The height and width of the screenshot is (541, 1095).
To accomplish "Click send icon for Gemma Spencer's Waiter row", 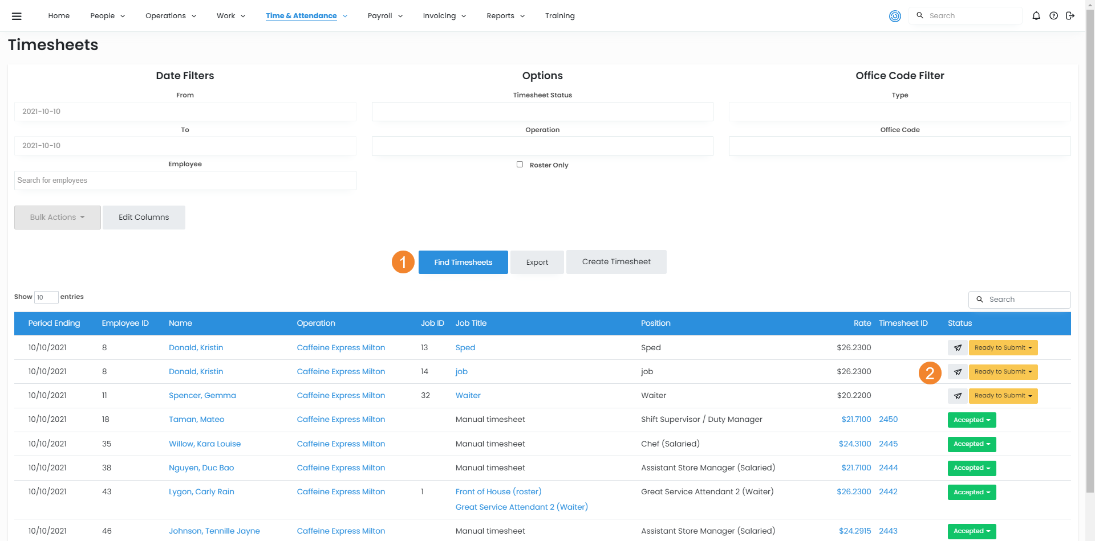I will (958, 396).
